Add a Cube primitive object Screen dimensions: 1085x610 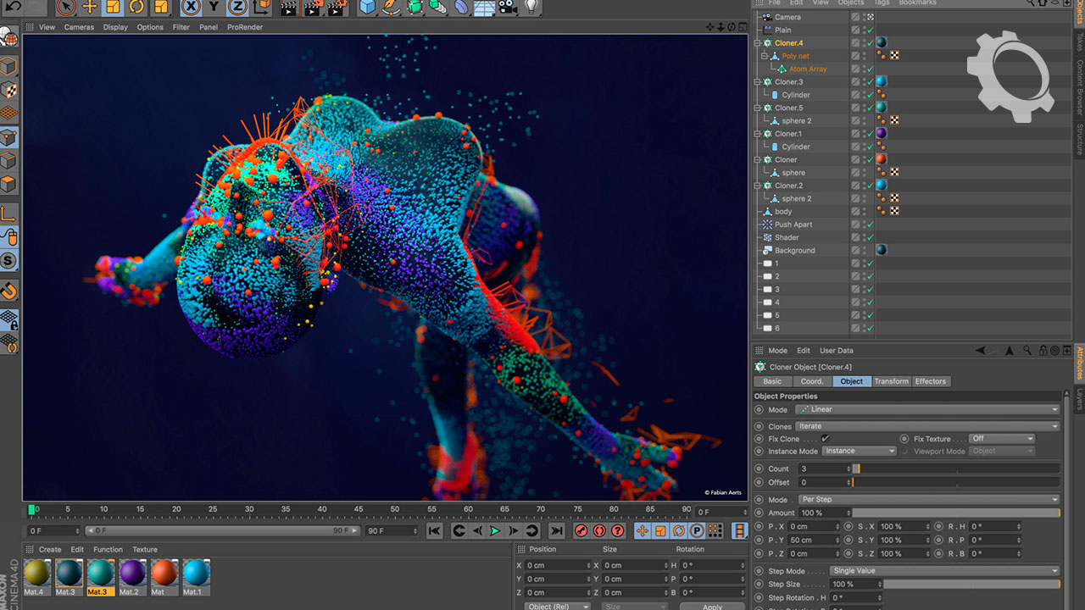coord(367,8)
